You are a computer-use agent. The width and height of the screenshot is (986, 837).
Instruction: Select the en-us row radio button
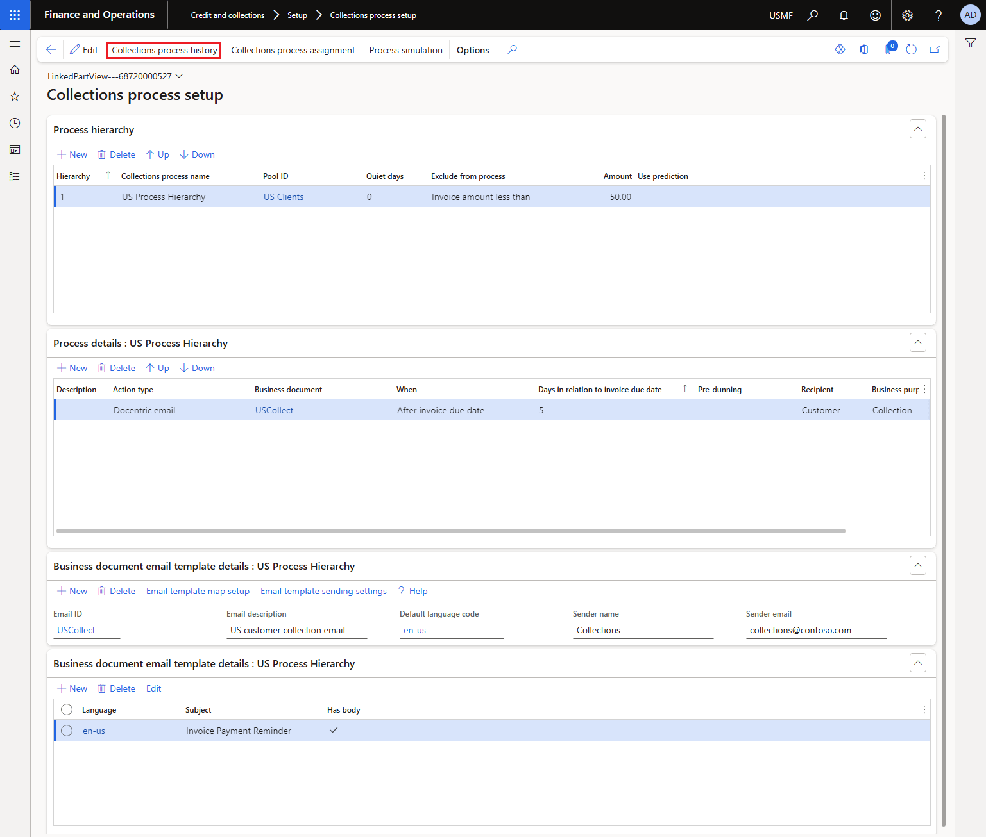[x=67, y=731]
